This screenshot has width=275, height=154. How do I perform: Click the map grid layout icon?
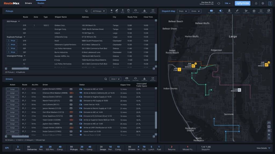(x=269, y=126)
